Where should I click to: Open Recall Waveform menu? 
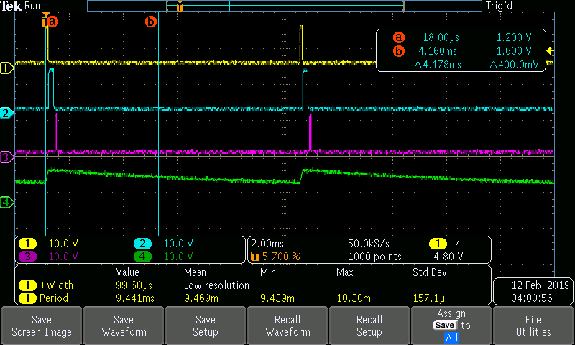pos(287,326)
